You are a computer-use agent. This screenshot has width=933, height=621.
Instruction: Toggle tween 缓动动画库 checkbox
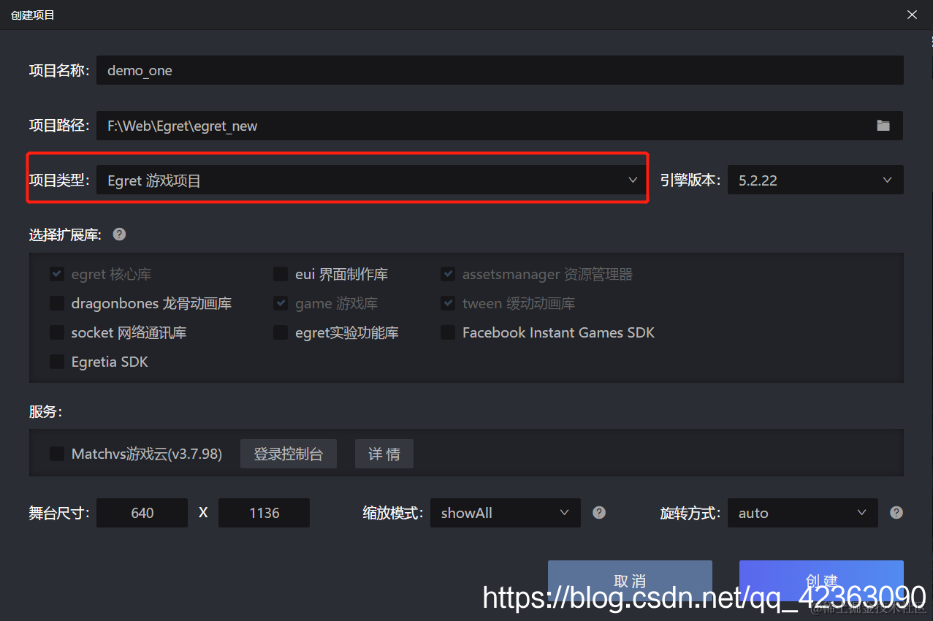[x=448, y=303]
